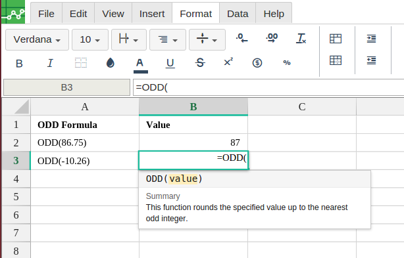Open the Data menu tab
Image resolution: width=404 pixels, height=258 pixels.
[x=238, y=14]
